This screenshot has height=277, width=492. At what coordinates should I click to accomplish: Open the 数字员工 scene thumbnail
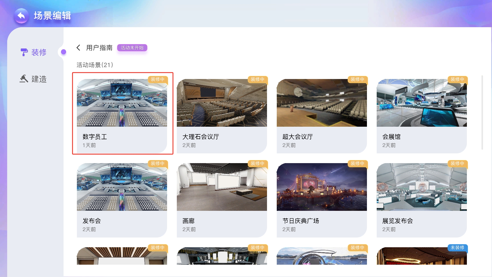click(122, 103)
